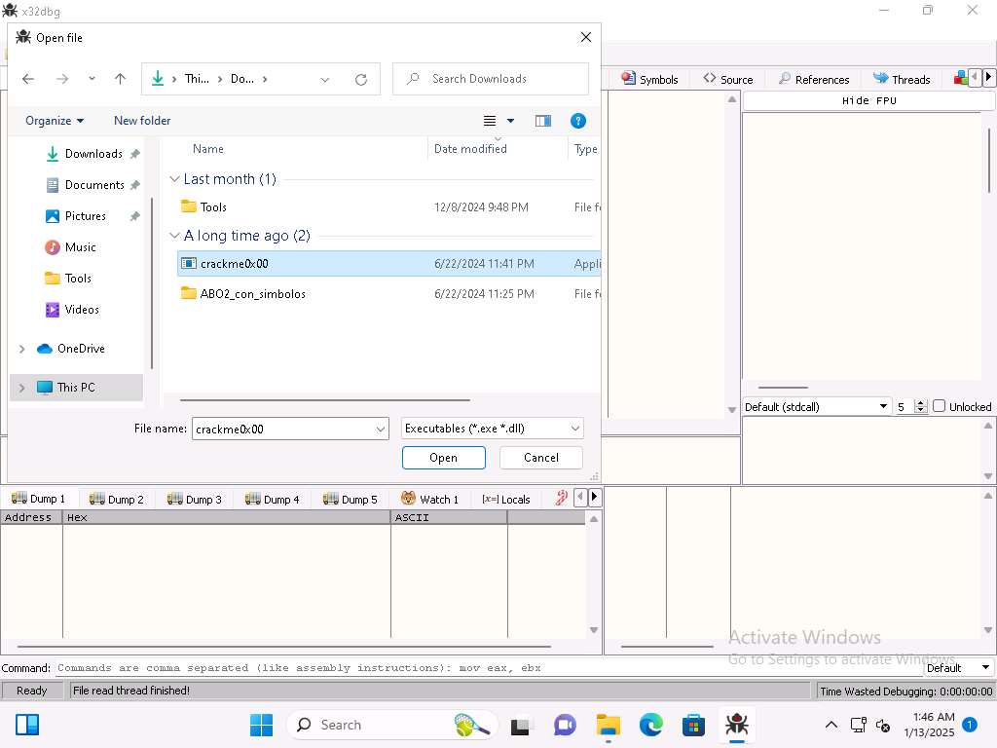Viewport: 997px width, 748px height.
Task: Toggle the Unlocked checkbox
Action: click(939, 406)
